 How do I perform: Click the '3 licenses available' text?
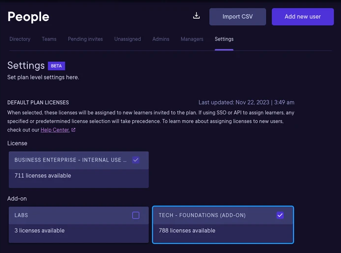39,230
